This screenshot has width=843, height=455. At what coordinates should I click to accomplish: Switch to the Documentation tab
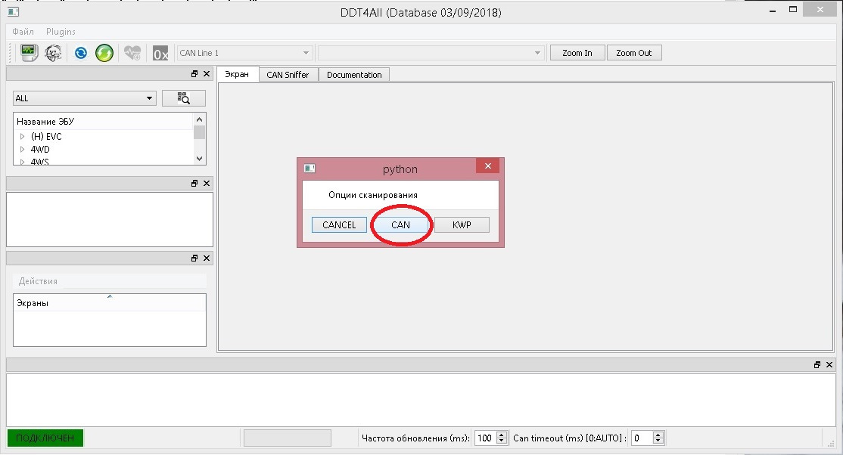354,75
